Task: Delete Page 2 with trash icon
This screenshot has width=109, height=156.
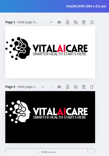Action: pyautogui.click(x=84, y=87)
